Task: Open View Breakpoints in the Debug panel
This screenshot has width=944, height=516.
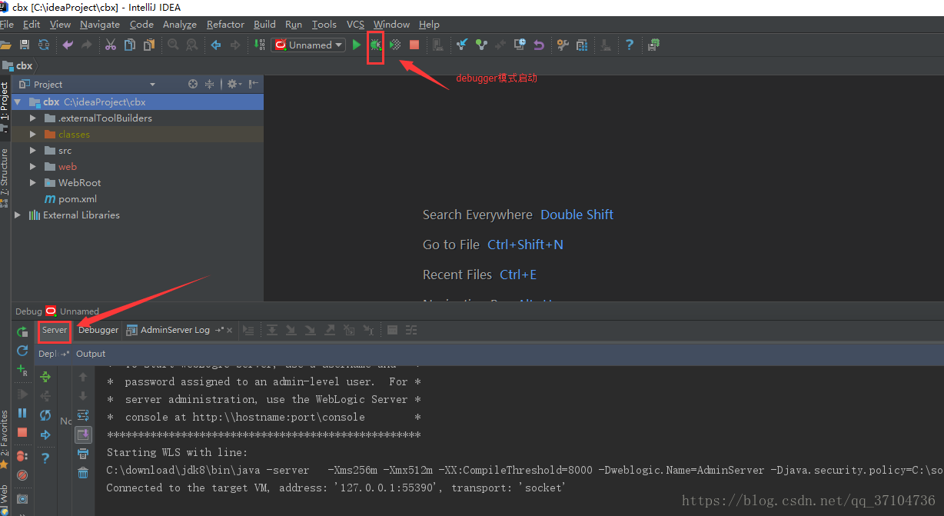Action: click(22, 456)
